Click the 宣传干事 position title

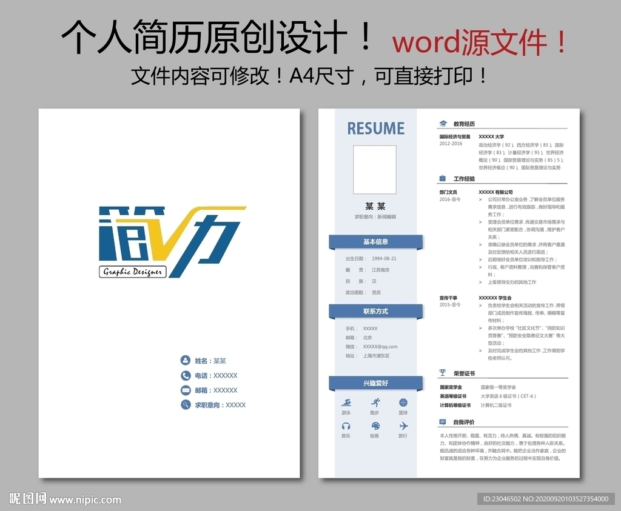448,298
